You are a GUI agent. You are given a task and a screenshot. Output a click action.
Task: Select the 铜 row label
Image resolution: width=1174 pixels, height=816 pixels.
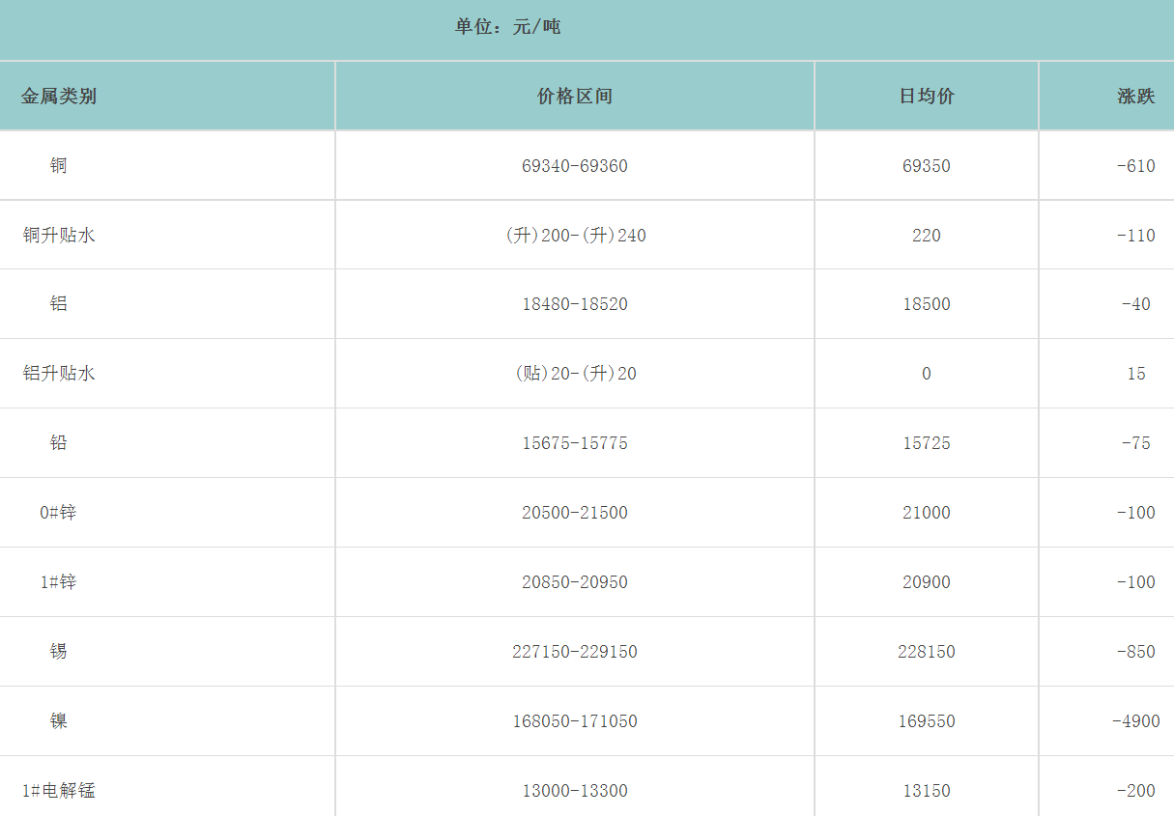coord(59,166)
